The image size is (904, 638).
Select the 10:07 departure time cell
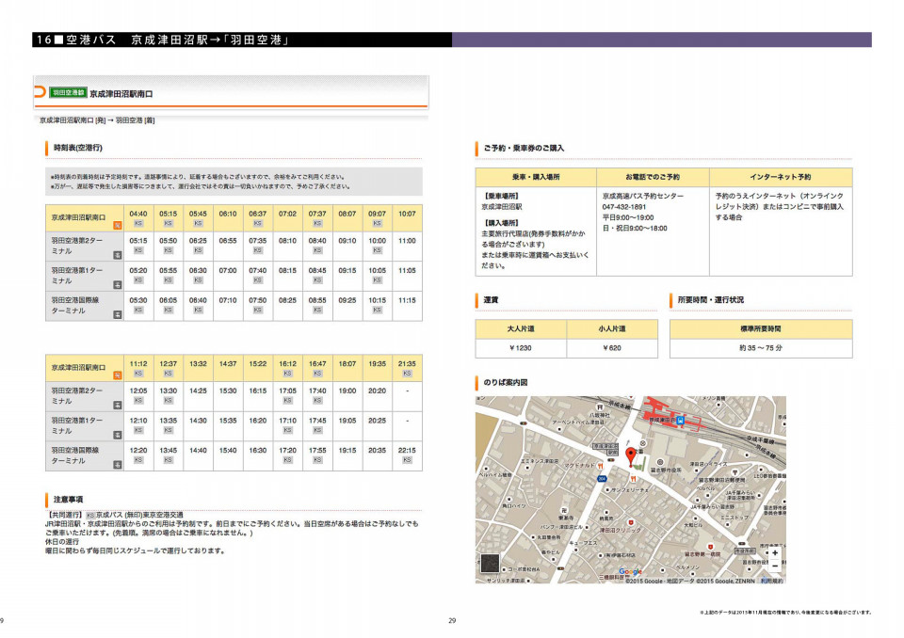click(x=407, y=214)
